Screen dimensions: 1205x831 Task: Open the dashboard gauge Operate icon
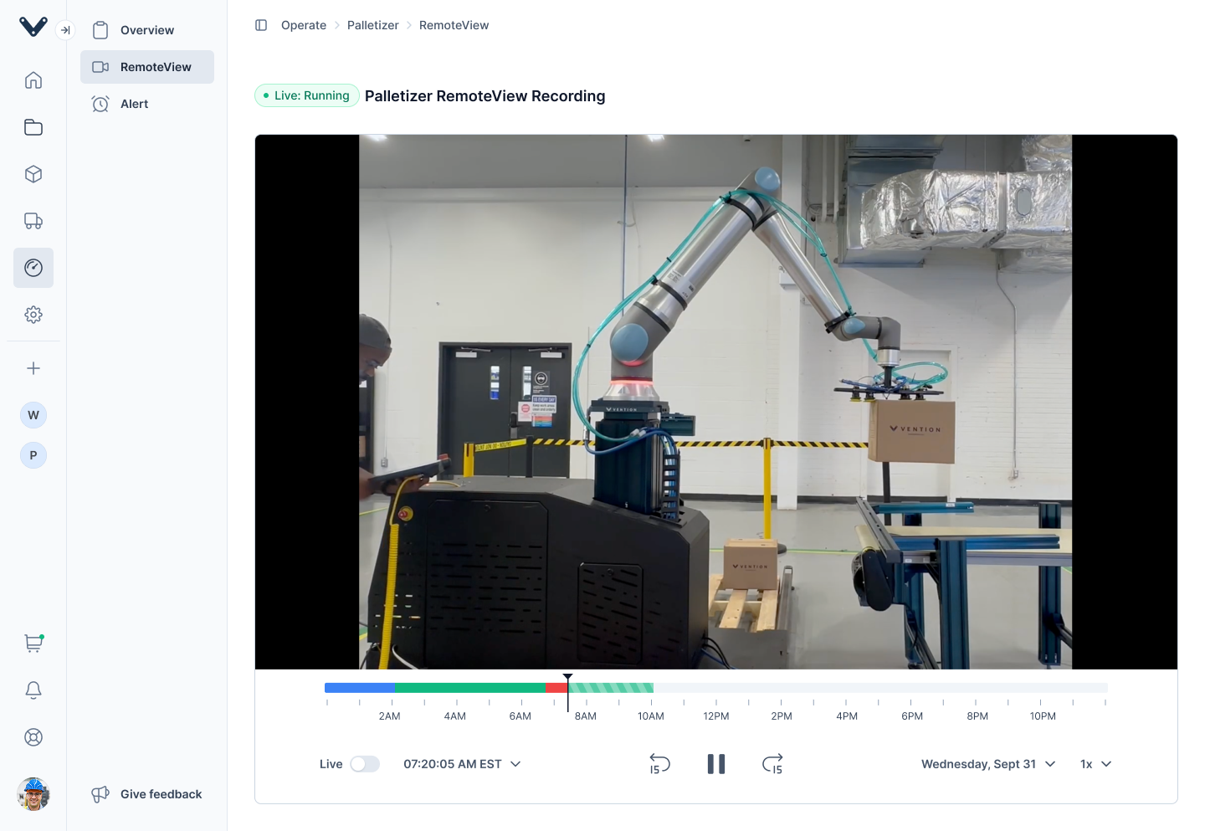click(x=33, y=268)
